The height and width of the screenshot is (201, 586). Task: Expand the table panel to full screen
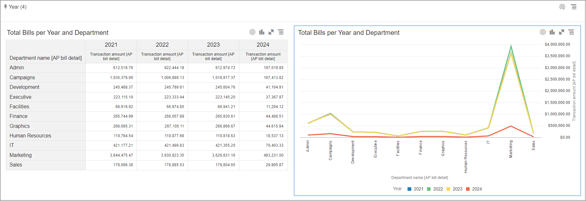[x=271, y=32]
